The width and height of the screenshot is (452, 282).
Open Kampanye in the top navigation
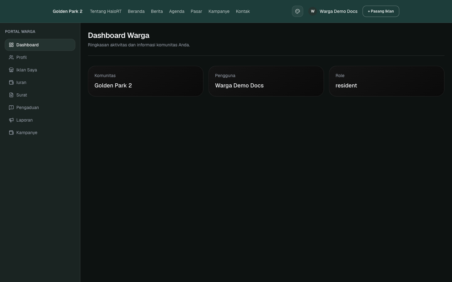(219, 11)
